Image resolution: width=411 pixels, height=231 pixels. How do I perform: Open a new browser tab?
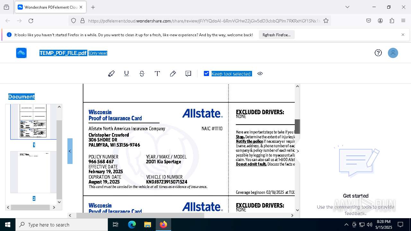point(93,7)
